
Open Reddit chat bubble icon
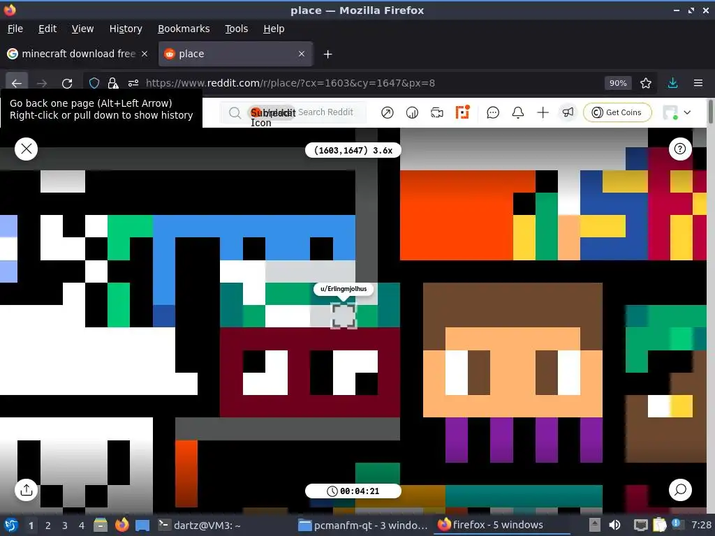click(492, 112)
